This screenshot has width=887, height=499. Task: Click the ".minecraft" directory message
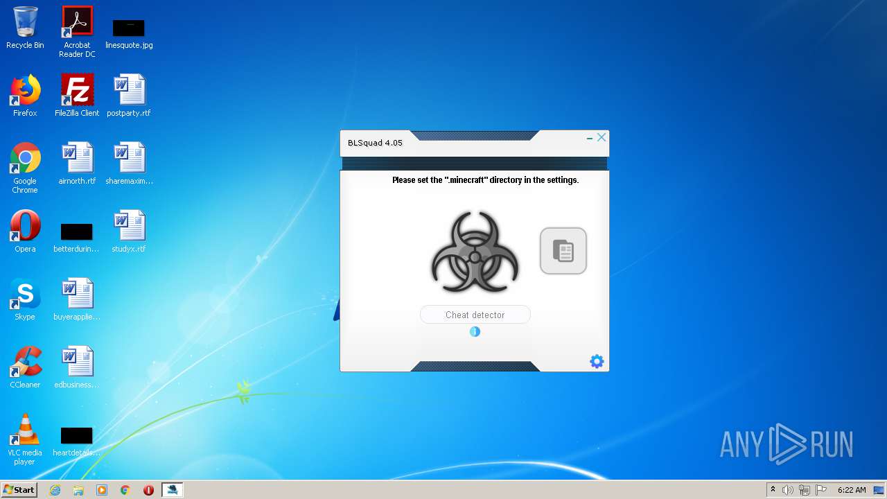click(485, 180)
